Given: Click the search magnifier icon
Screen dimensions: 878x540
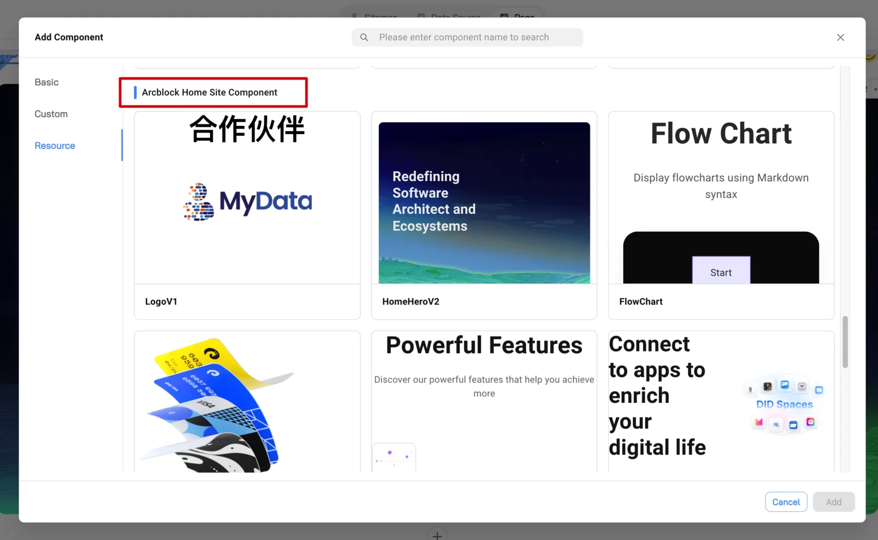Looking at the screenshot, I should [364, 37].
